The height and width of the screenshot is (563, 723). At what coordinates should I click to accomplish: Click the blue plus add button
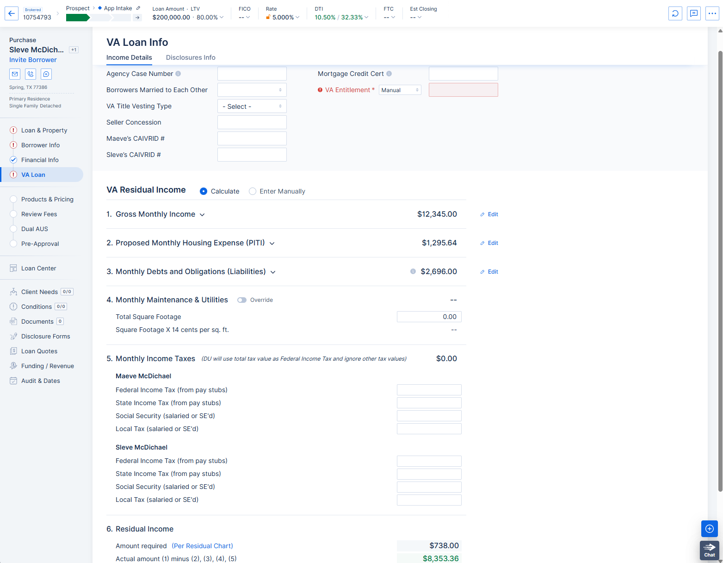(710, 529)
